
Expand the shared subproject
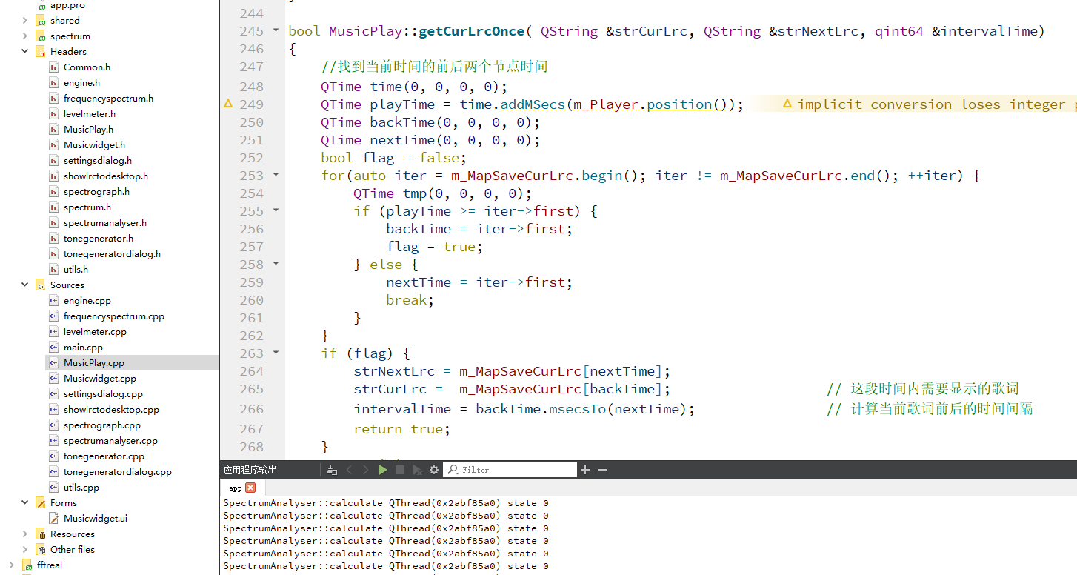[x=25, y=20]
